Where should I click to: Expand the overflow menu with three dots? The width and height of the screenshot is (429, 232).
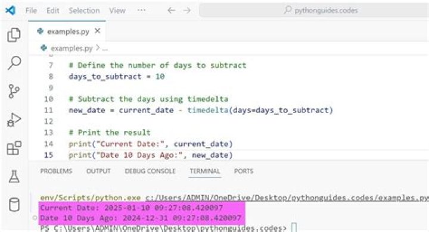point(141,10)
